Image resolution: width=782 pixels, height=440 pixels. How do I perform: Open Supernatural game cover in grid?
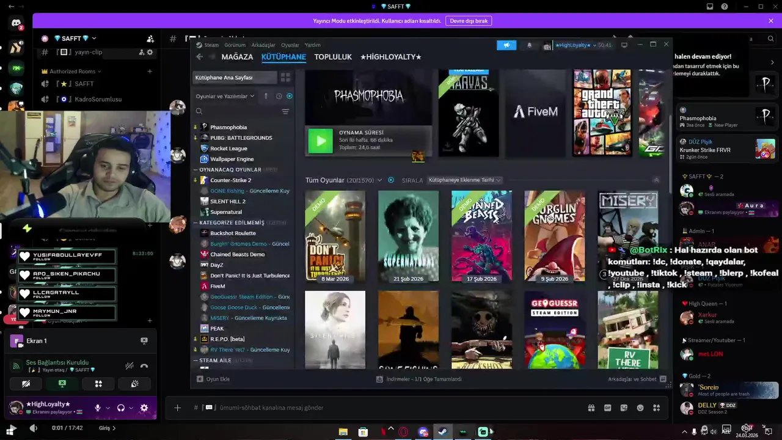tap(408, 237)
